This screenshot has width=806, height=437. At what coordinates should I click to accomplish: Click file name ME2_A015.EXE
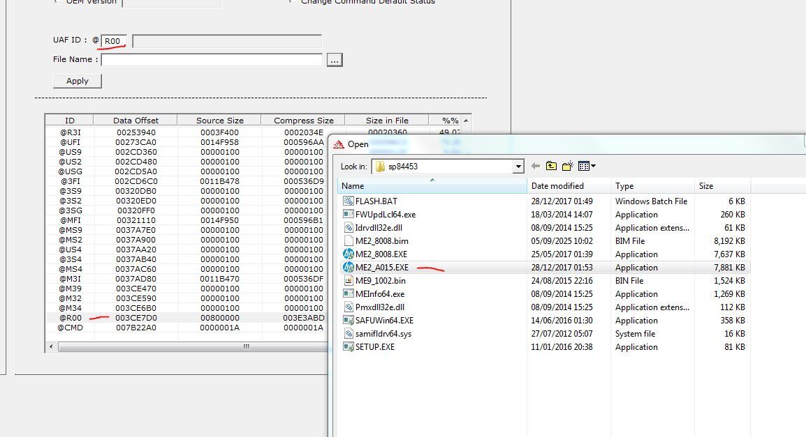(382, 268)
